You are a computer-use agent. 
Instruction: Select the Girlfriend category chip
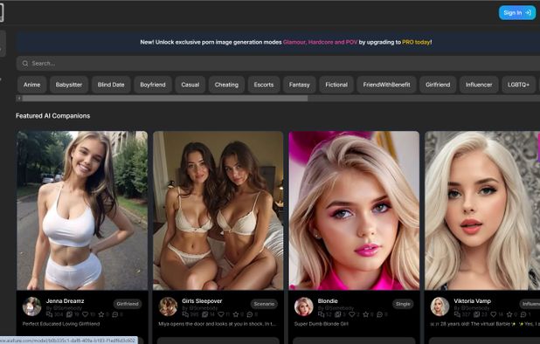tap(438, 85)
